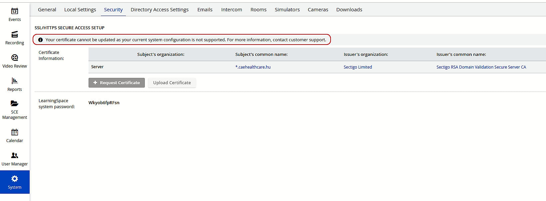Open the Cameras tab
The height and width of the screenshot is (201, 546).
(x=318, y=10)
